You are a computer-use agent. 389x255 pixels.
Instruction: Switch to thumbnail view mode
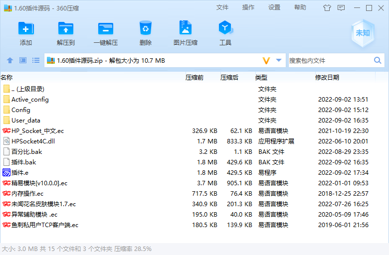pos(23,60)
